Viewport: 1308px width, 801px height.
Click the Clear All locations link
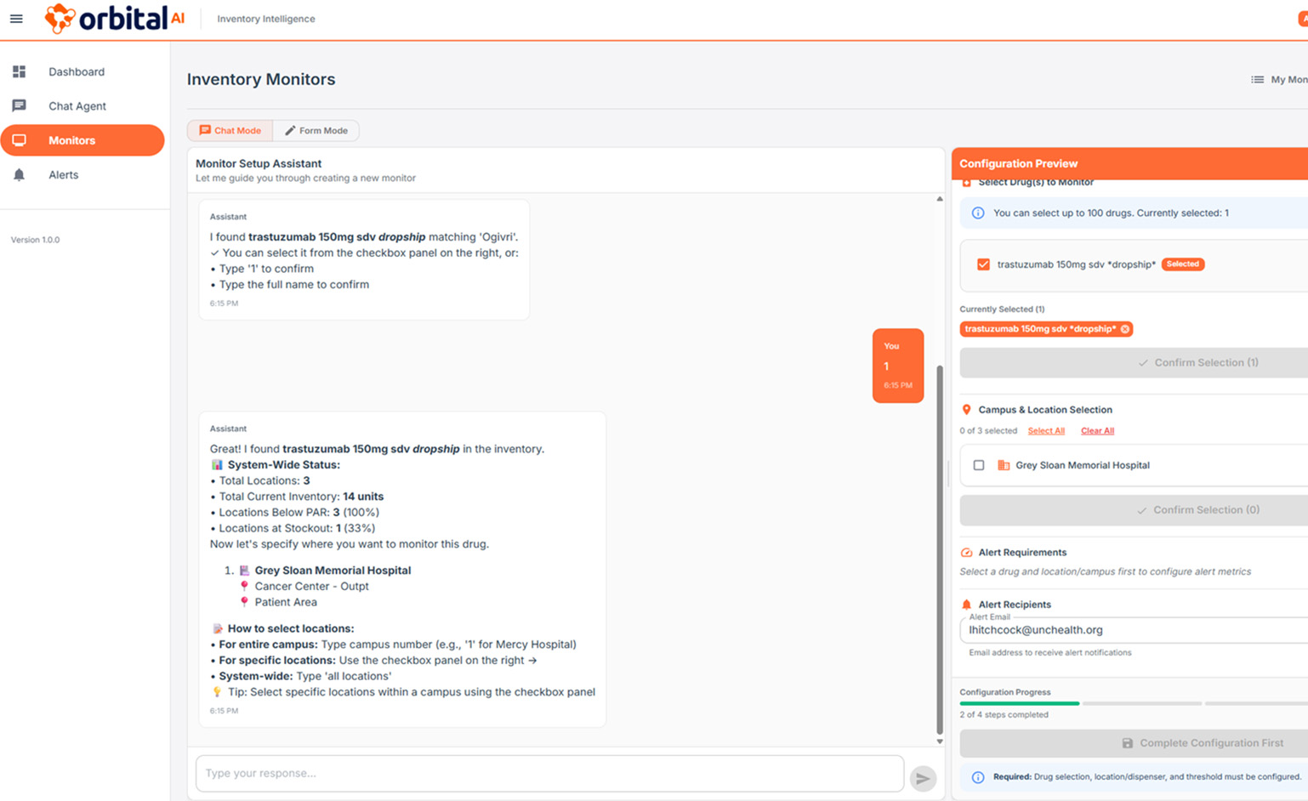point(1097,431)
